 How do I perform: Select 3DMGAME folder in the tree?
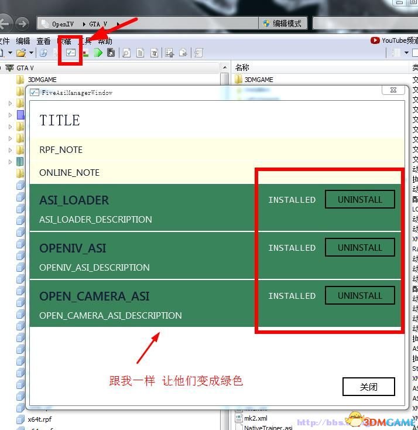coord(42,80)
